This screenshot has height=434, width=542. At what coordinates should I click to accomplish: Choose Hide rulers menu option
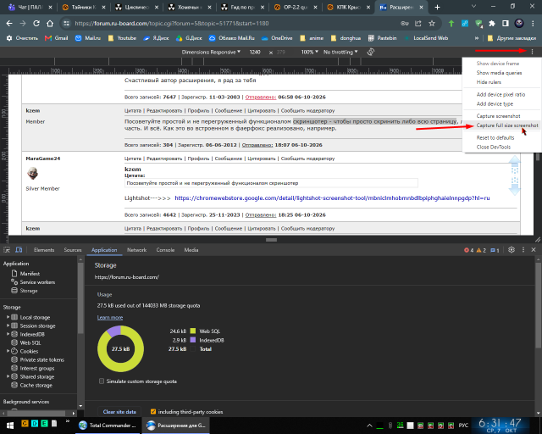click(x=489, y=82)
